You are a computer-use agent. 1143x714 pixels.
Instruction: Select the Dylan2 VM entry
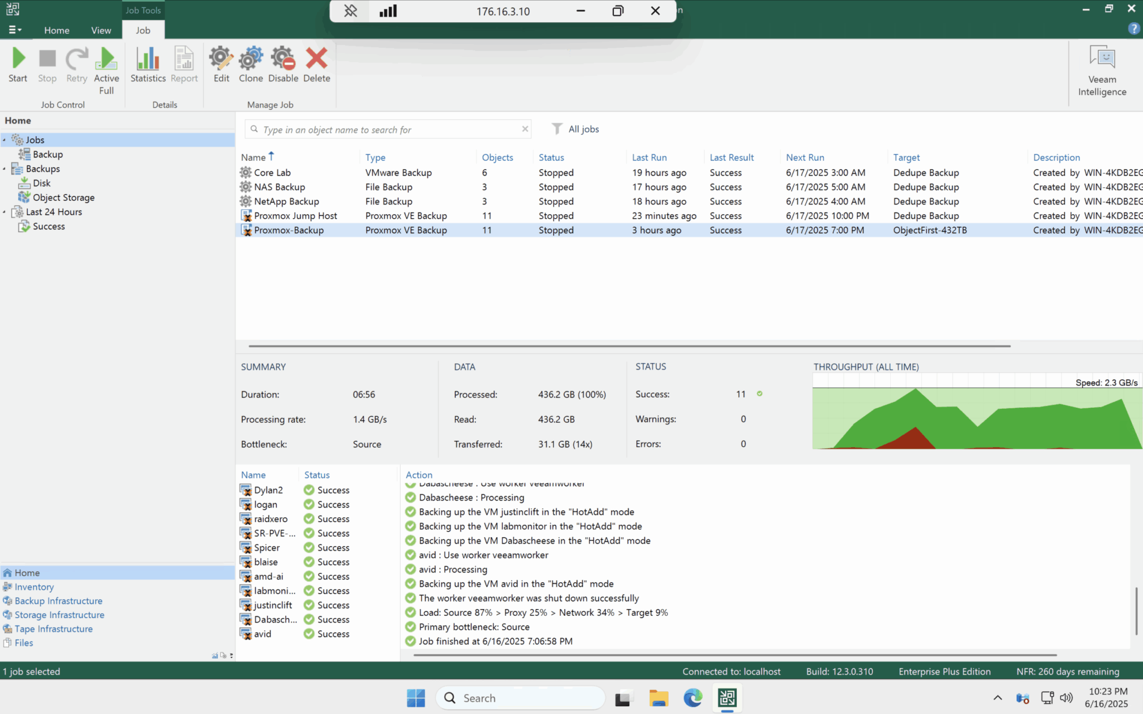[x=268, y=490]
